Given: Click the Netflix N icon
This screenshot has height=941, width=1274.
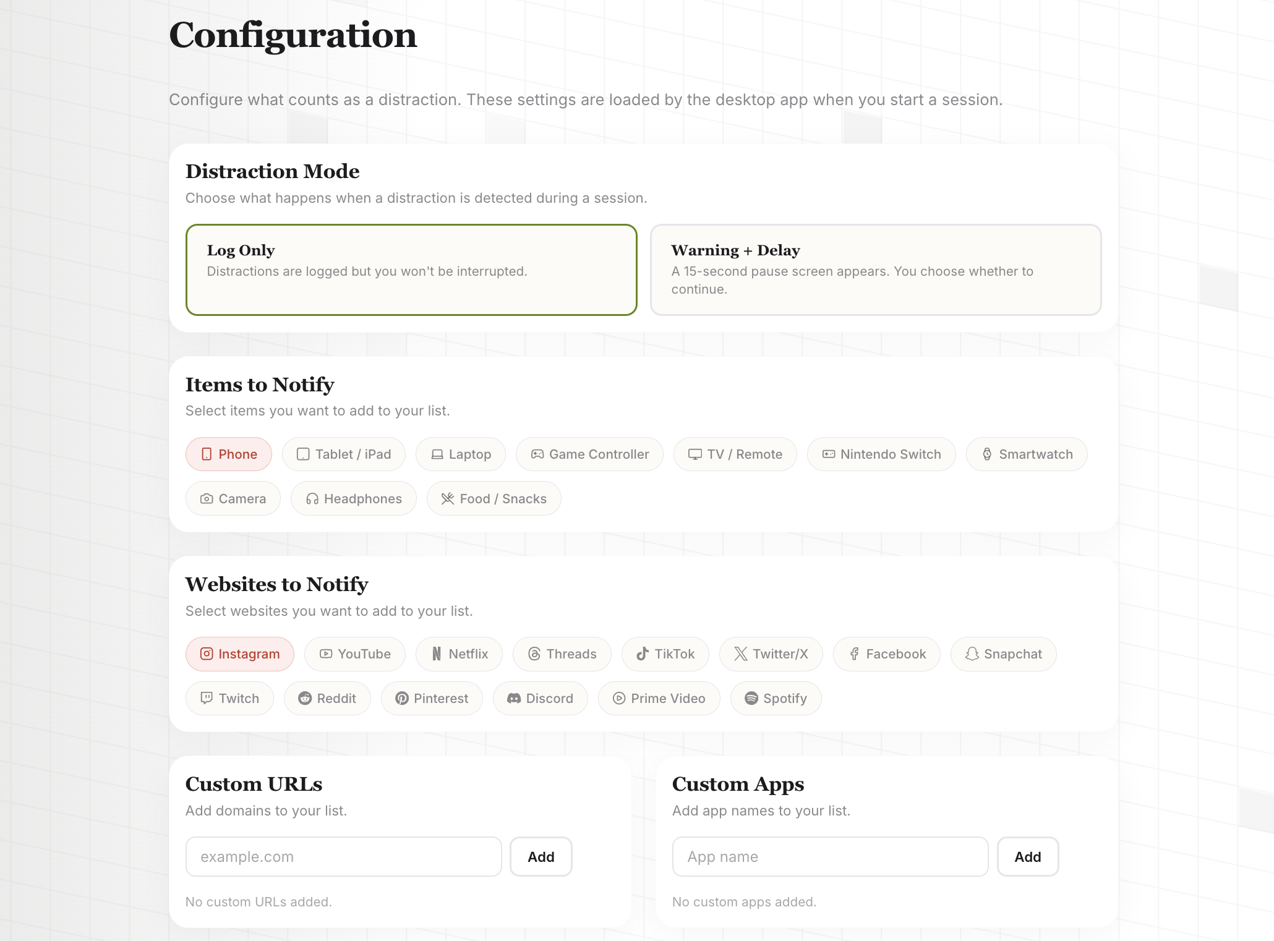Looking at the screenshot, I should coord(437,654).
